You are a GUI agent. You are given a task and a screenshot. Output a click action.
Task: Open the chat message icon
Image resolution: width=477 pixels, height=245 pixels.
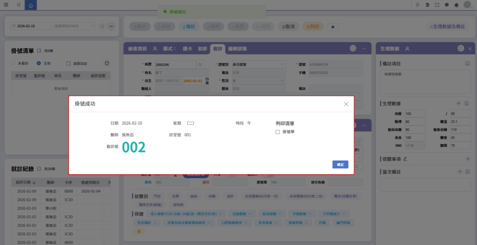(x=447, y=5)
